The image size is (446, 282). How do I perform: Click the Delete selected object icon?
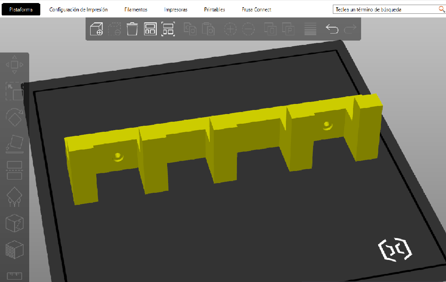click(x=114, y=29)
